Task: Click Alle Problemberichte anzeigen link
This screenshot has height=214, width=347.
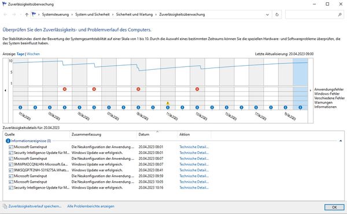Action: [91, 207]
